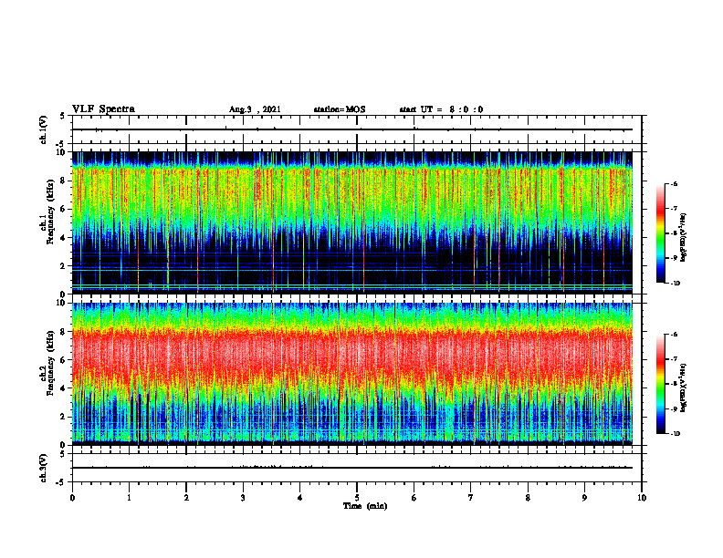Click time axis tick label "1"
The height and width of the screenshot is (558, 723).
coord(129,498)
